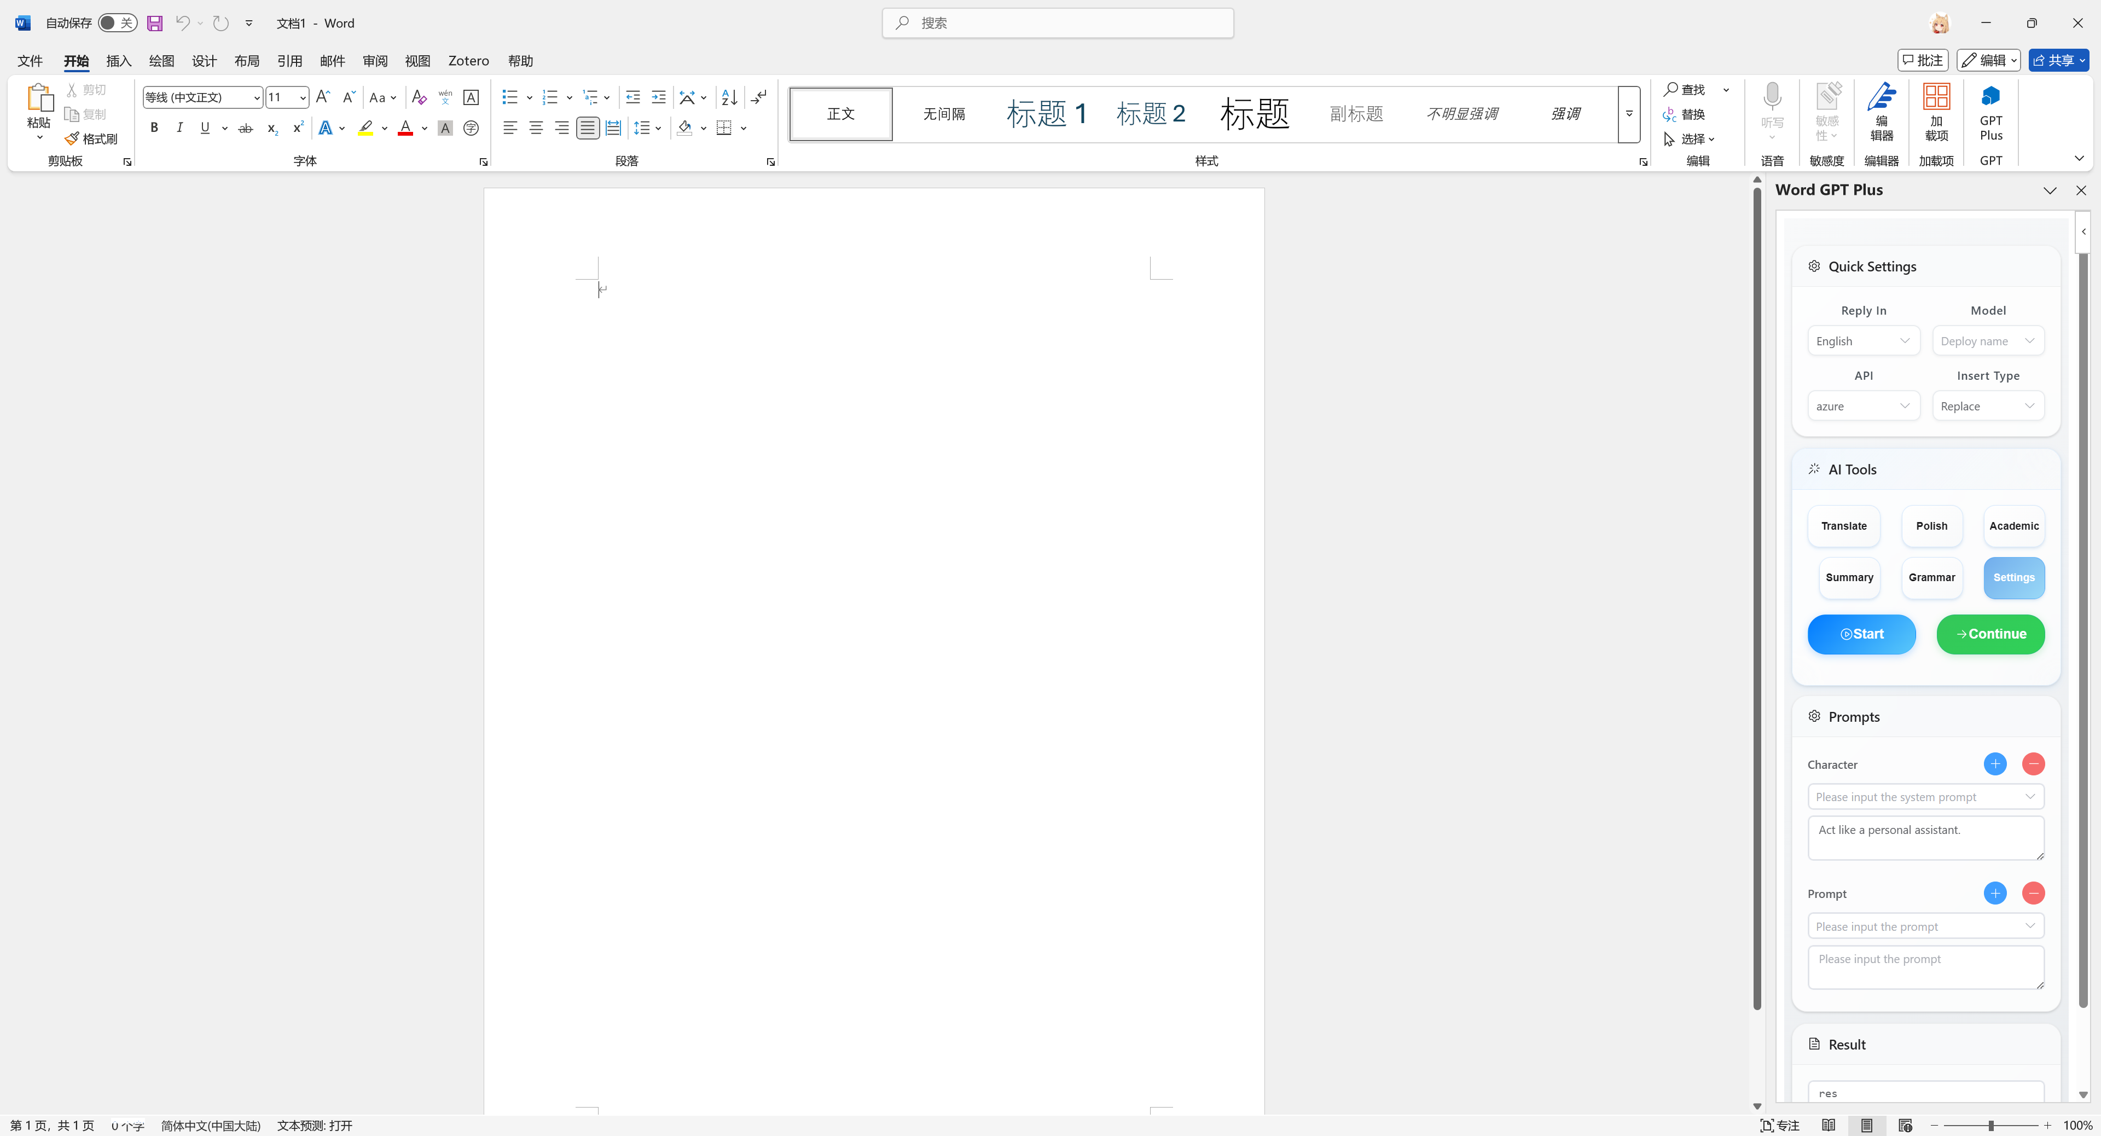The image size is (2101, 1136).
Task: Open the Insert Type Replace dropdown
Action: (x=1987, y=406)
